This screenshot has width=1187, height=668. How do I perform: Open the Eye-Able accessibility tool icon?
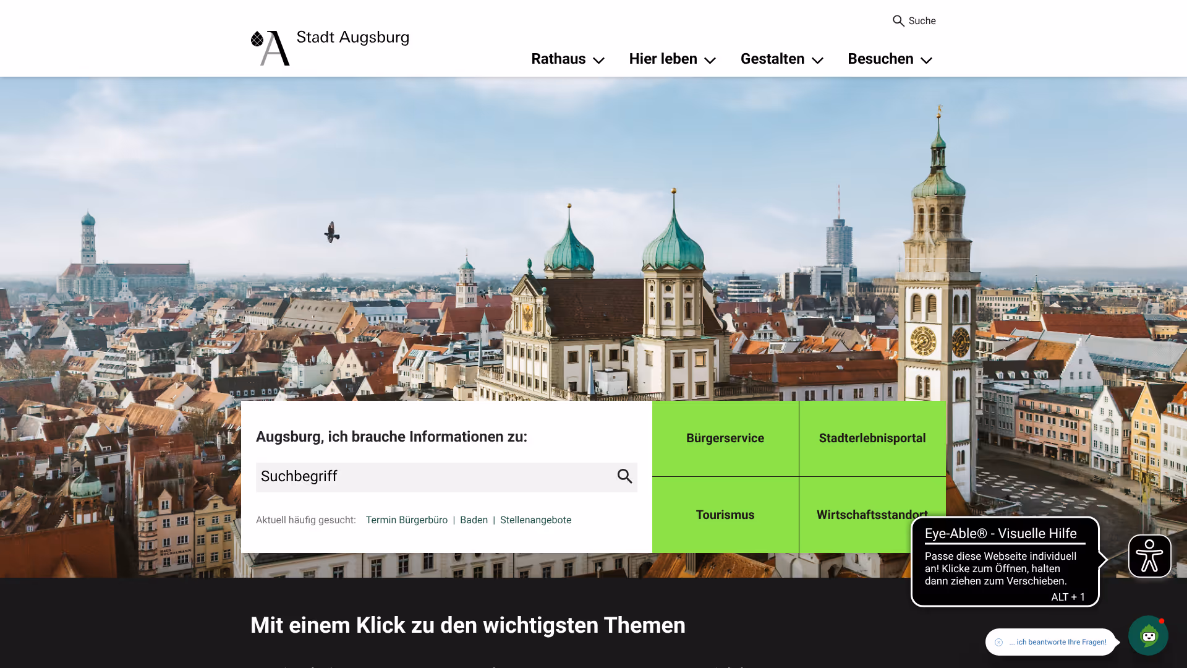(1149, 556)
